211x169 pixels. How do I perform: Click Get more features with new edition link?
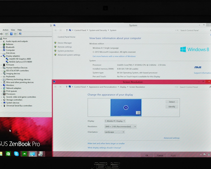tap(114, 56)
